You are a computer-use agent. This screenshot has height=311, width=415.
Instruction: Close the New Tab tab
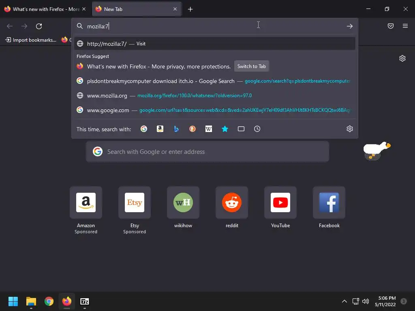pos(175,9)
